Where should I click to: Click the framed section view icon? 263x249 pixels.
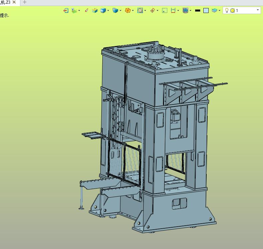click(140, 11)
